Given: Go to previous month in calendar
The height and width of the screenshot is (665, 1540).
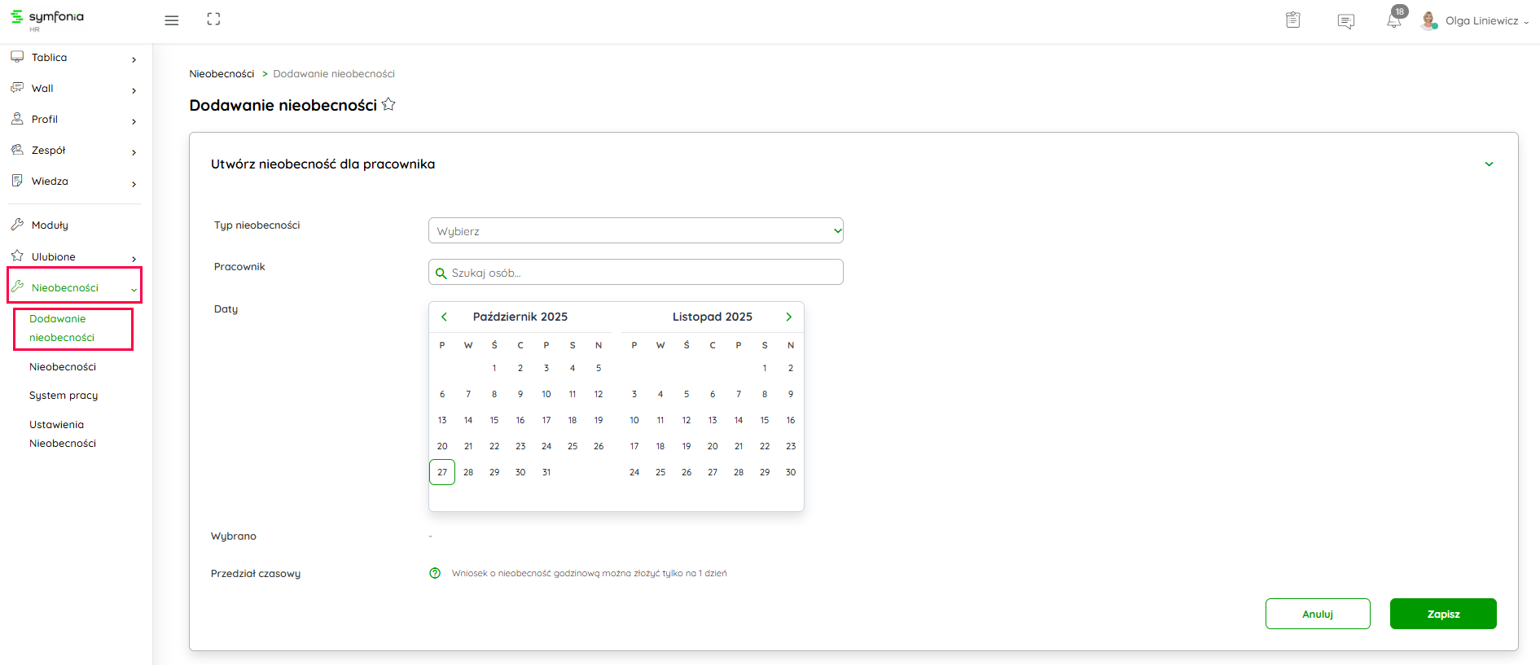Looking at the screenshot, I should click(444, 317).
